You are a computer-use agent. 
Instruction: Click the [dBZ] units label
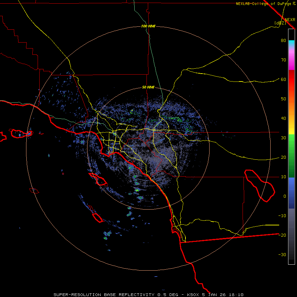(x=280, y=23)
